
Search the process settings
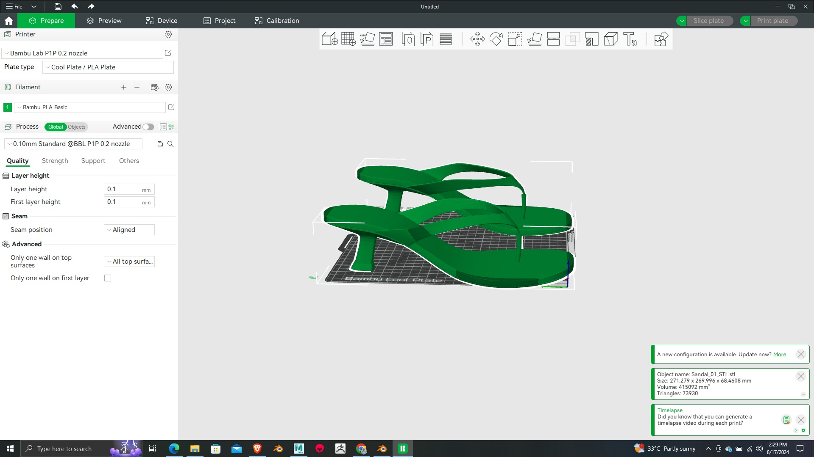(170, 144)
